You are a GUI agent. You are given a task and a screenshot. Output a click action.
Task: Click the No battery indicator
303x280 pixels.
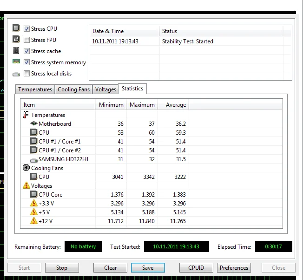[83, 246]
